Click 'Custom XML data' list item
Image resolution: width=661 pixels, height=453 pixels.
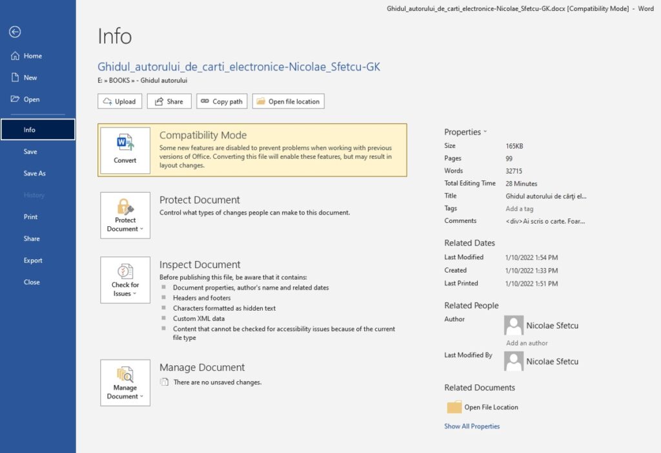[x=199, y=319]
